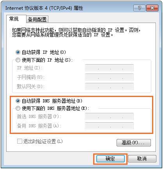Select 自动获得 DNS 服务器地址 option
The width and height of the screenshot is (163, 169).
click(x=18, y=101)
